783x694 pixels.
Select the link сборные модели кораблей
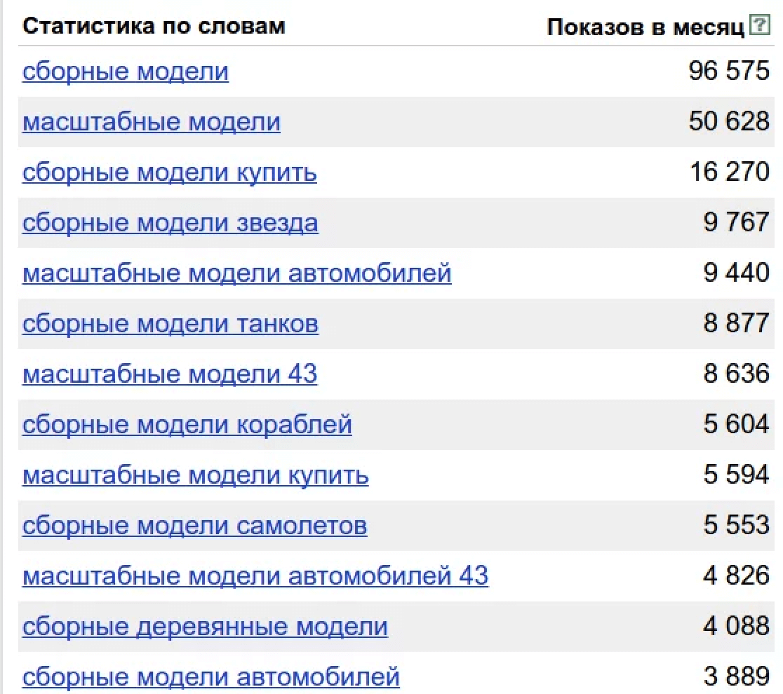[188, 424]
